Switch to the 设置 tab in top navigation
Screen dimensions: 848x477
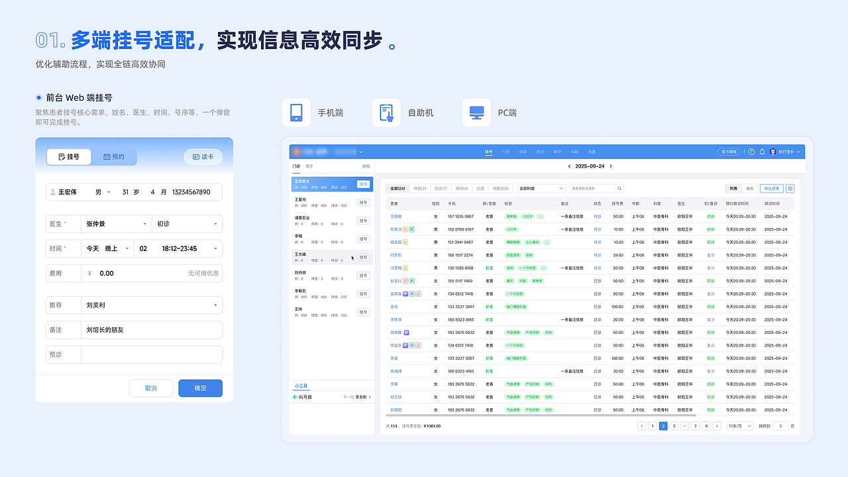592,152
